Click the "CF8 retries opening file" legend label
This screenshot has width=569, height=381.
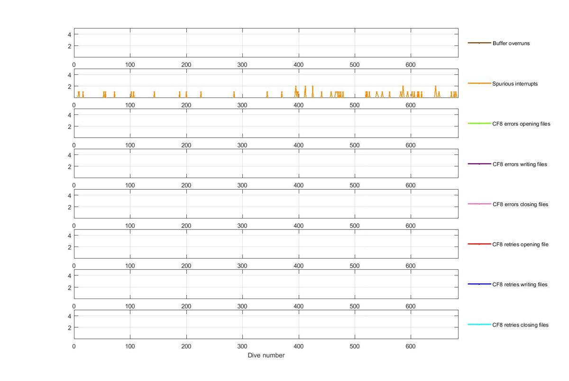pyautogui.click(x=520, y=245)
